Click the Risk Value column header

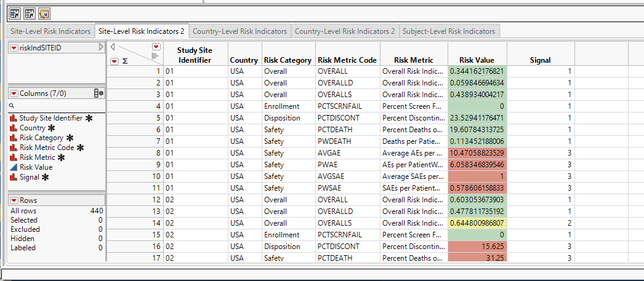(x=477, y=60)
